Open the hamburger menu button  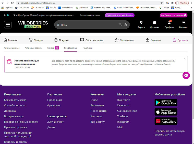click(8, 25)
